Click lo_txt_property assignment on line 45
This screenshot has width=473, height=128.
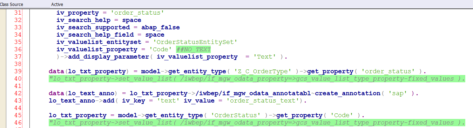tap(78, 115)
